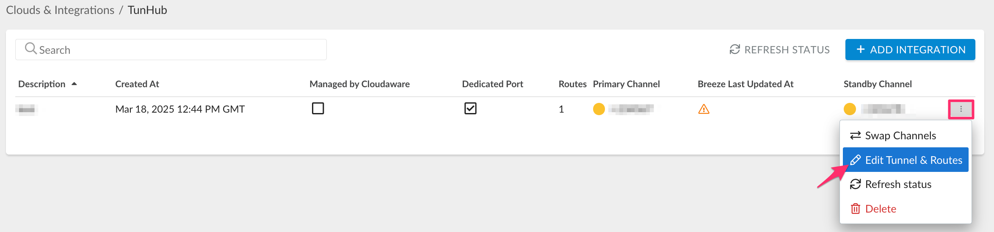This screenshot has height=232, width=994.
Task: Click the Created At column header
Action: point(137,84)
